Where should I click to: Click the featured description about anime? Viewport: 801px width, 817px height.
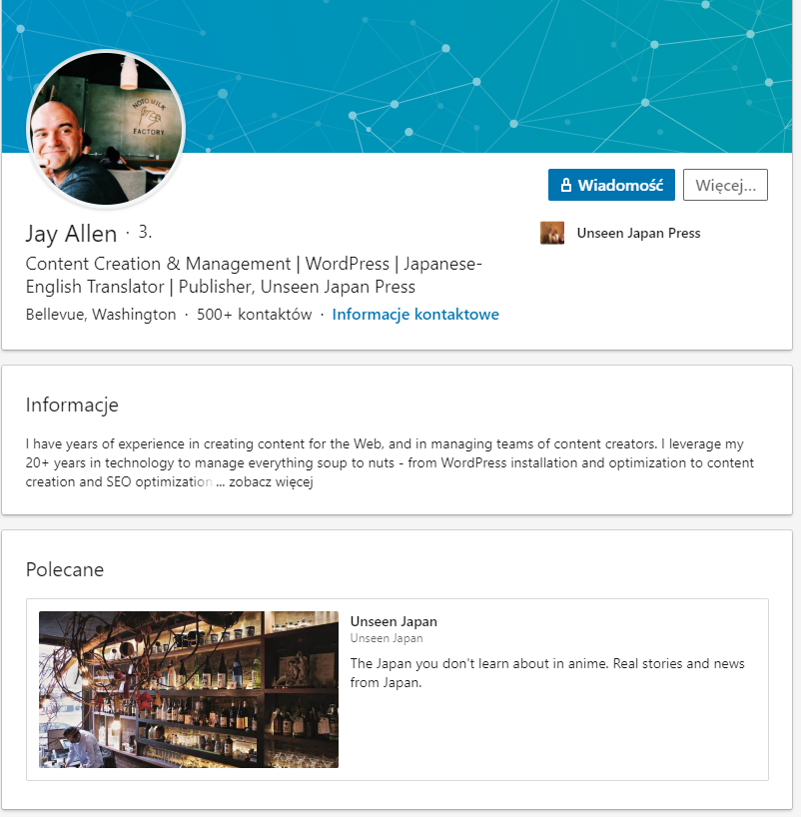pyautogui.click(x=547, y=672)
